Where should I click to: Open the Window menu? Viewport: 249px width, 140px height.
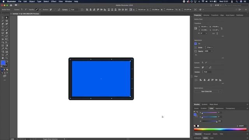tap(68, 2)
